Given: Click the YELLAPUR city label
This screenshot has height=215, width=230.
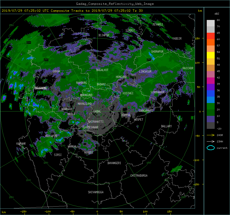Looking at the screenshot, I should pos(51,136).
